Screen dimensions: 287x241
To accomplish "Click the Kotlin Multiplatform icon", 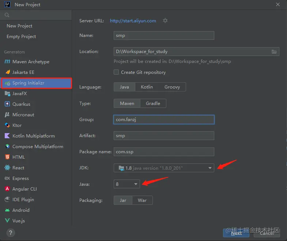I will [x=7, y=136].
